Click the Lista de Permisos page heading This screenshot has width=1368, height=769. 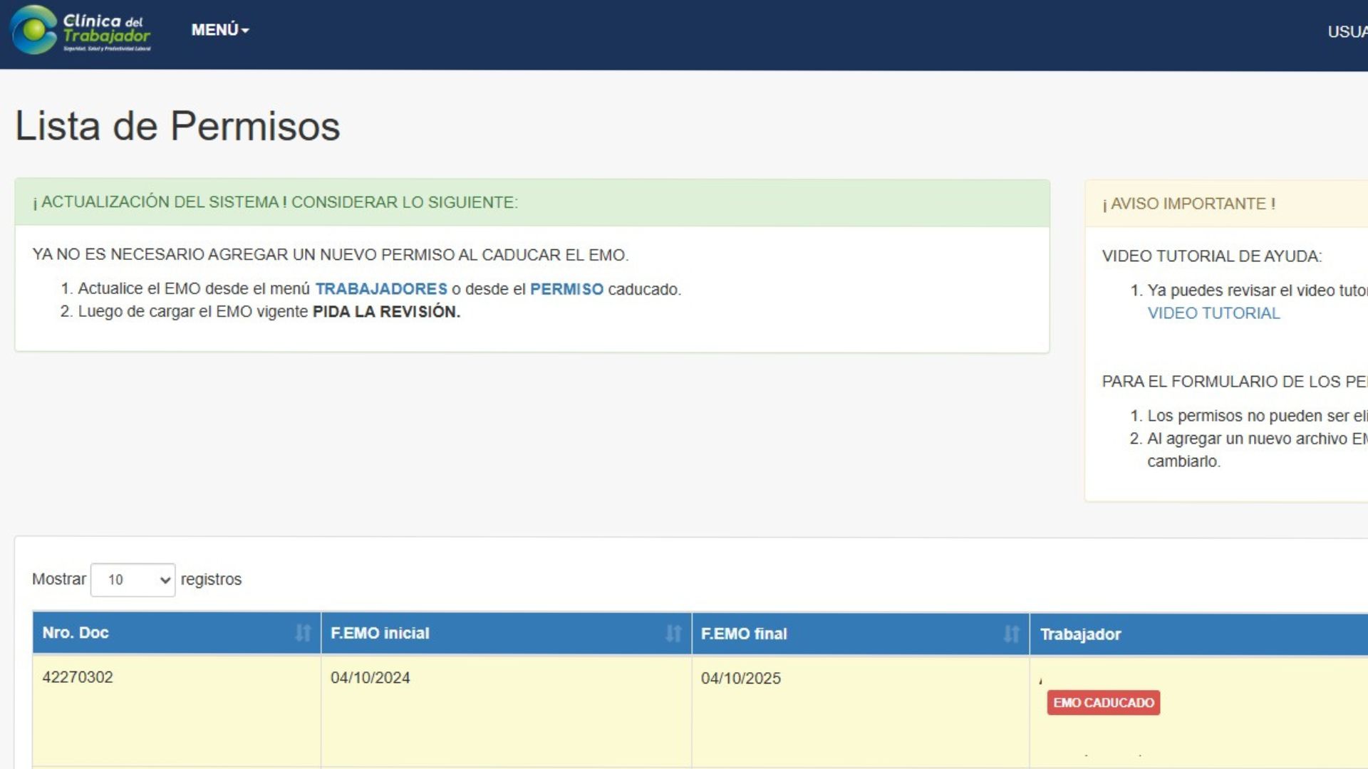click(177, 126)
